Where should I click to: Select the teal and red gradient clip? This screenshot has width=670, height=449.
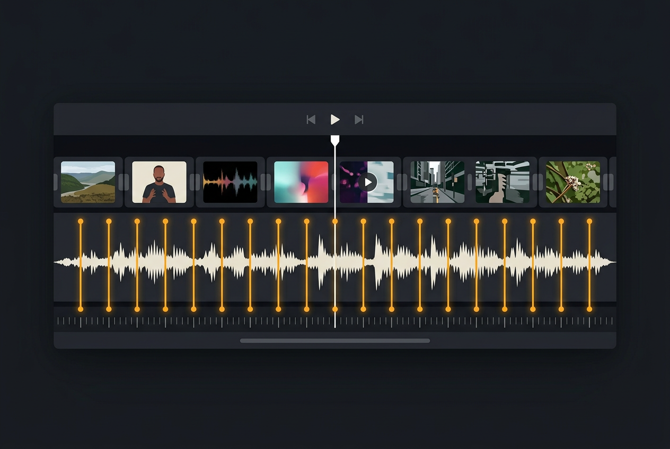pos(301,182)
